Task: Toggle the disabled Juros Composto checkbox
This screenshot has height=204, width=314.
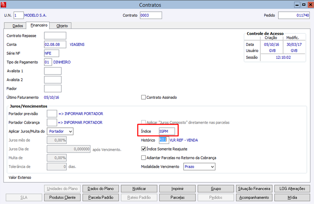Action: (143, 122)
